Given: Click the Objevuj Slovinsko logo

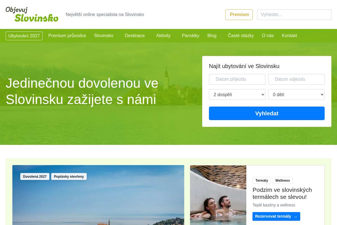Looking at the screenshot, I should [32, 14].
